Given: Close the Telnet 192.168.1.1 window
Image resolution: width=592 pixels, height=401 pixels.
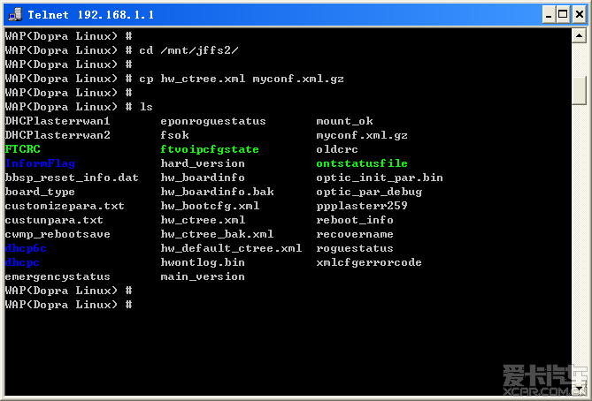Looking at the screenshot, I should [x=579, y=15].
